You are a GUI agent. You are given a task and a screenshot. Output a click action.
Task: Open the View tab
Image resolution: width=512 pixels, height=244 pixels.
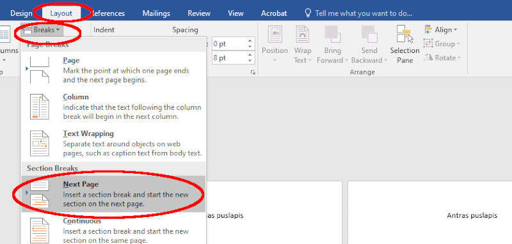click(x=236, y=13)
